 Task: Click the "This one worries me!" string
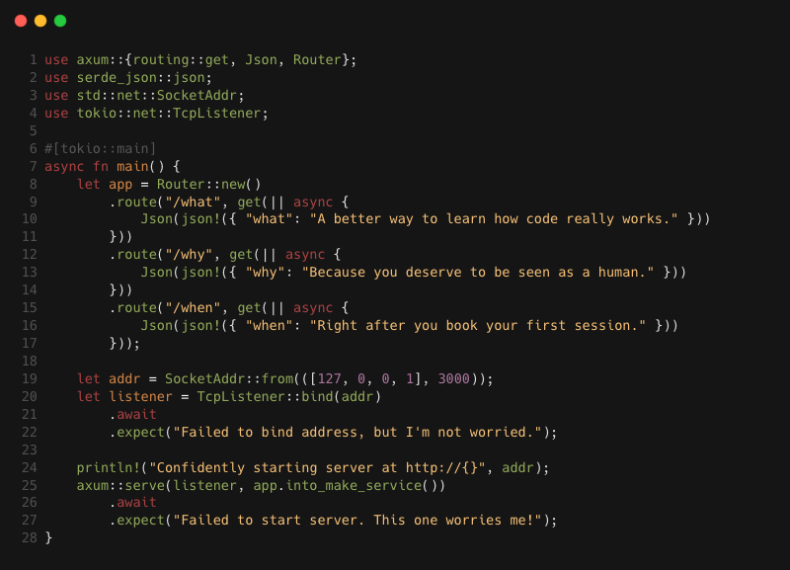pyautogui.click(x=457, y=520)
